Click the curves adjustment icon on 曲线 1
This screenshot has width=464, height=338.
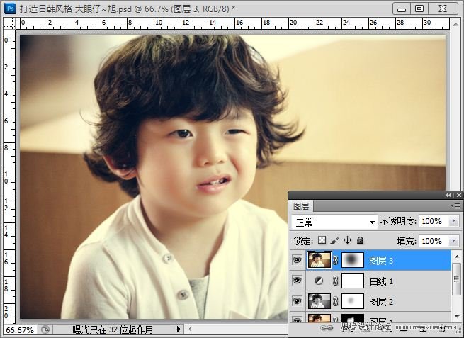319,281
